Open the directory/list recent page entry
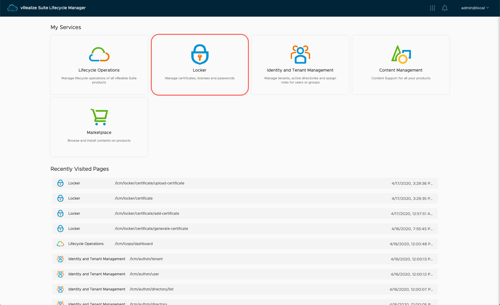500x305 pixels. pyautogui.click(x=151, y=289)
